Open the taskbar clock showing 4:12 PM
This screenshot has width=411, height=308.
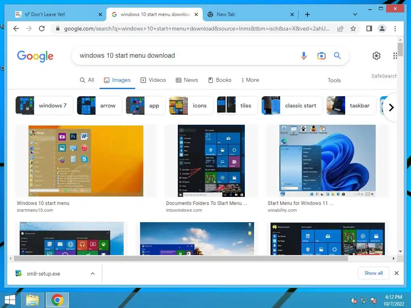tap(393, 300)
